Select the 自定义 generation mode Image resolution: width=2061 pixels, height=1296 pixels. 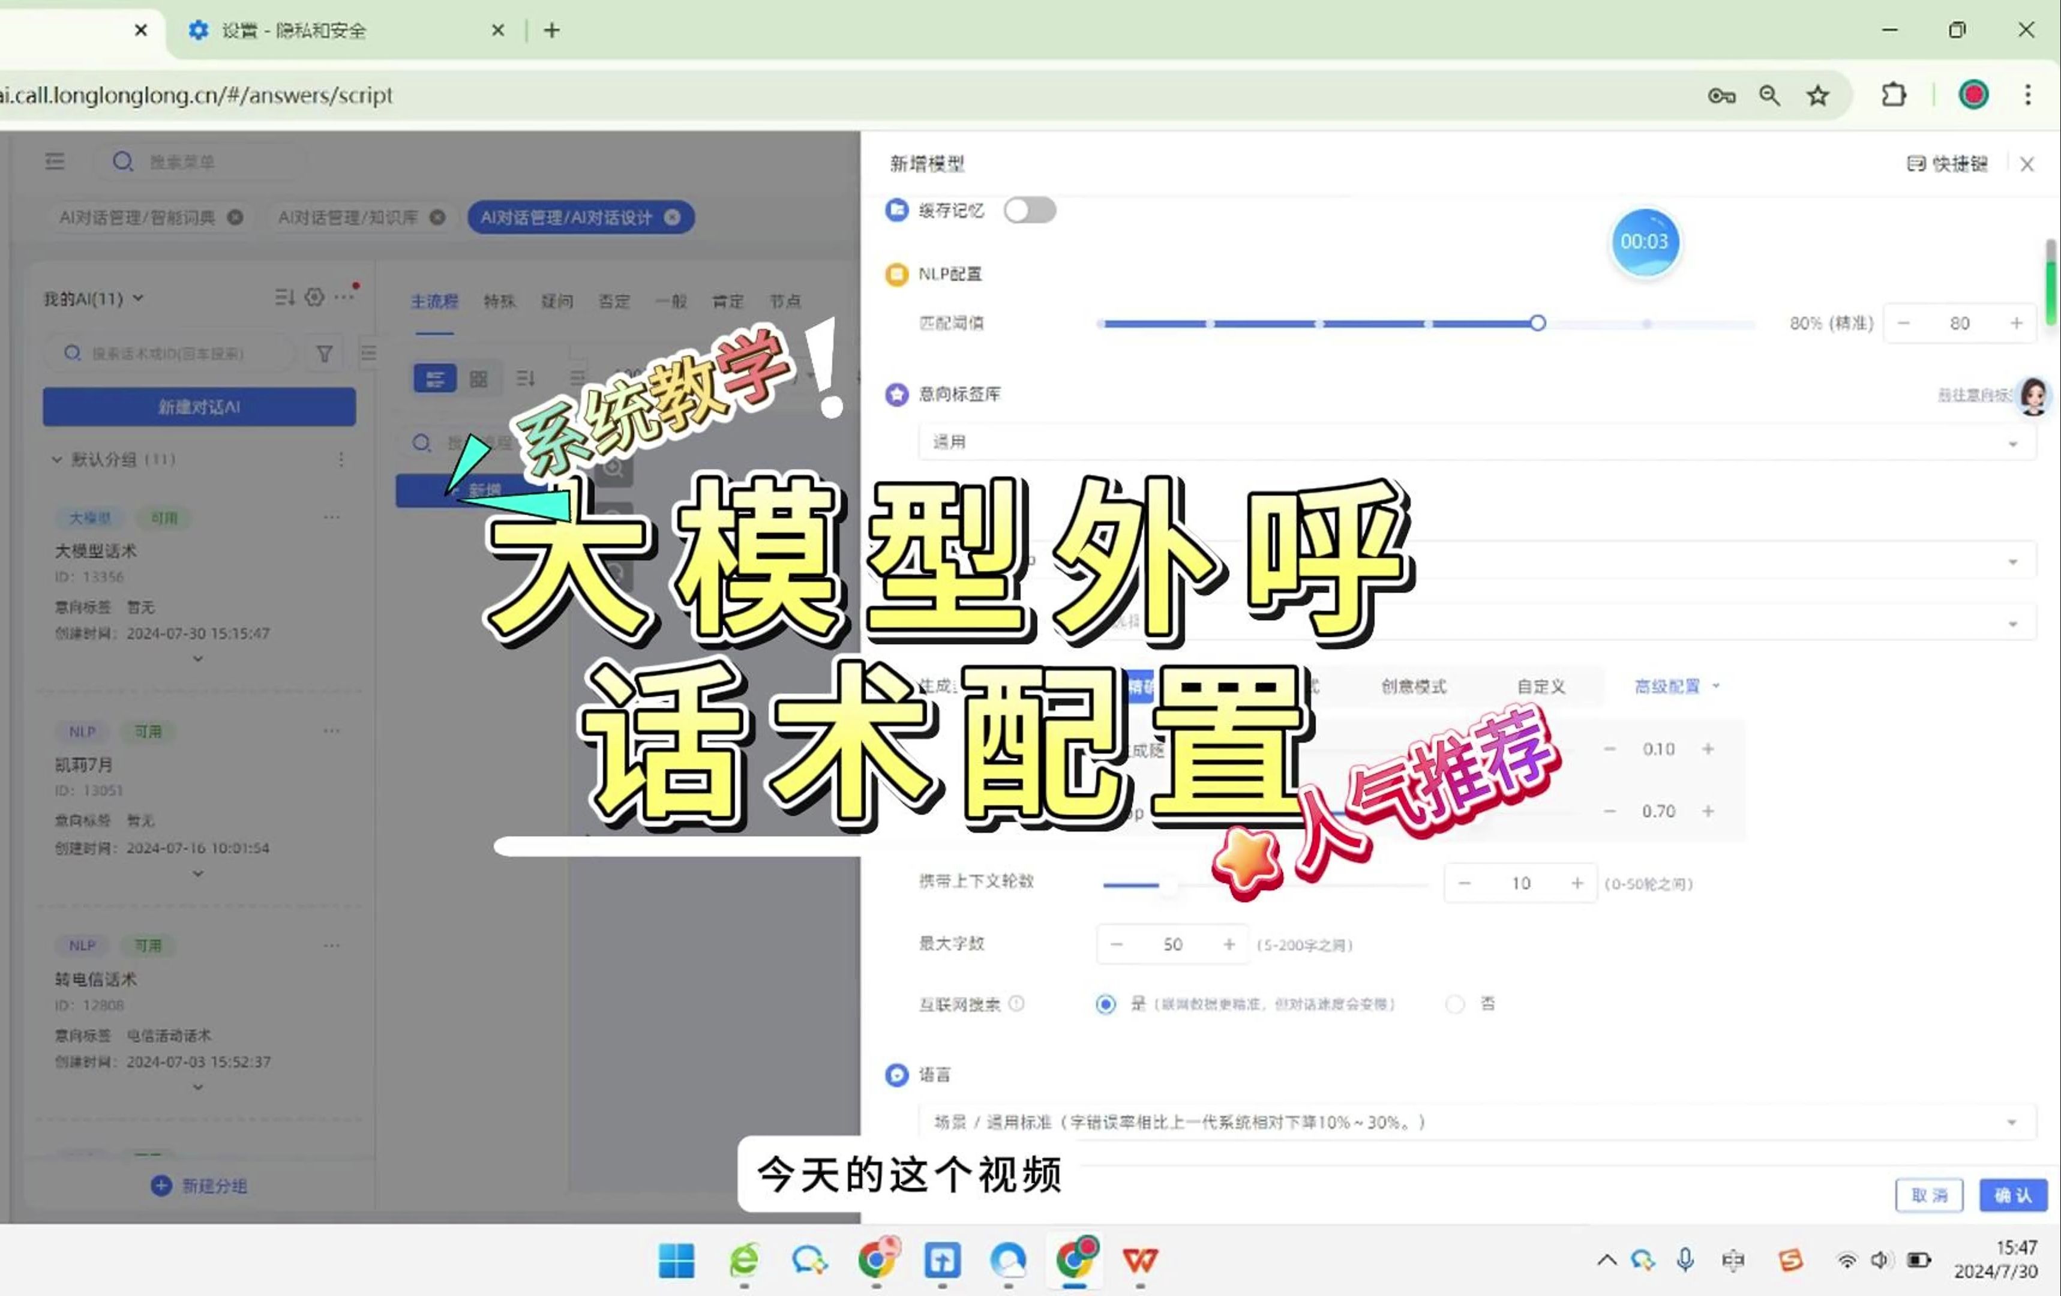(x=1541, y=686)
